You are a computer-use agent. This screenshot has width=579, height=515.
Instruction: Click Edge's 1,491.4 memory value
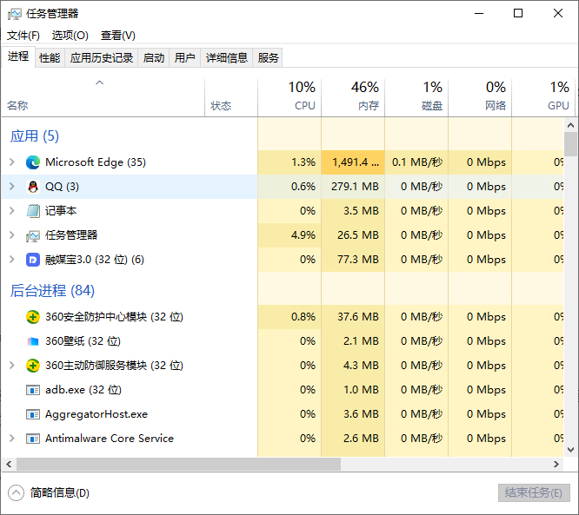click(x=356, y=162)
